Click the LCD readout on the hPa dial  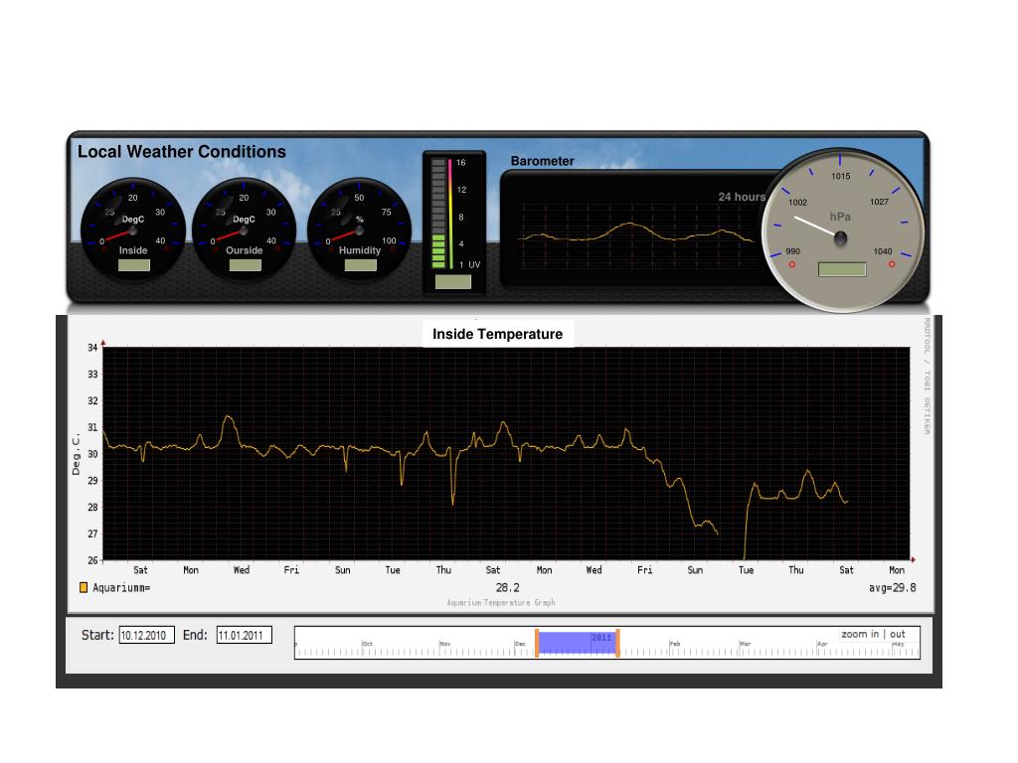coord(842,269)
